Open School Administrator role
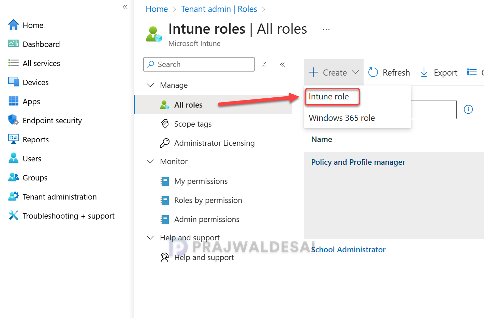The width and height of the screenshot is (484, 318). click(x=348, y=250)
